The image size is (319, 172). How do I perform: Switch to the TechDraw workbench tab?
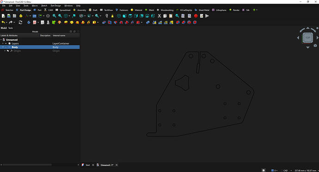click(x=106, y=10)
